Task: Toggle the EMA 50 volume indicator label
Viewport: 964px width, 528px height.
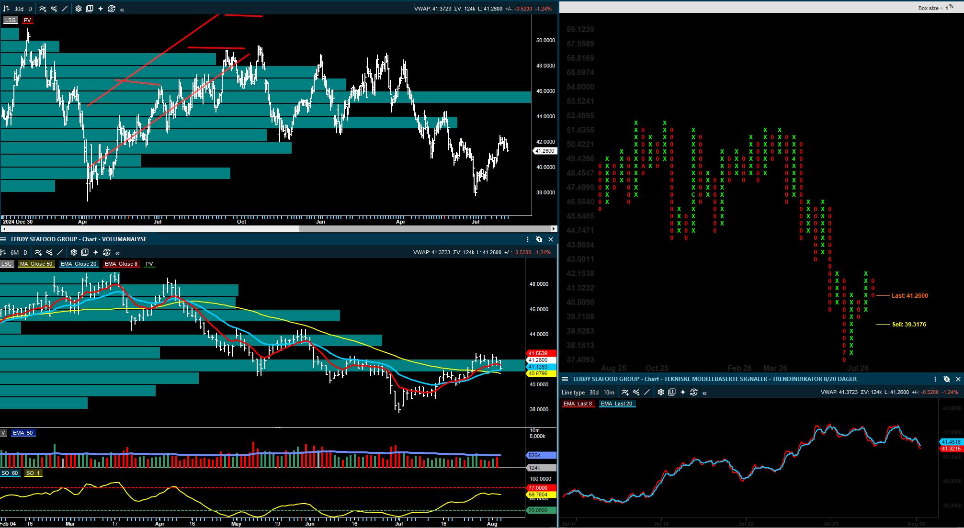Action: 23,433
